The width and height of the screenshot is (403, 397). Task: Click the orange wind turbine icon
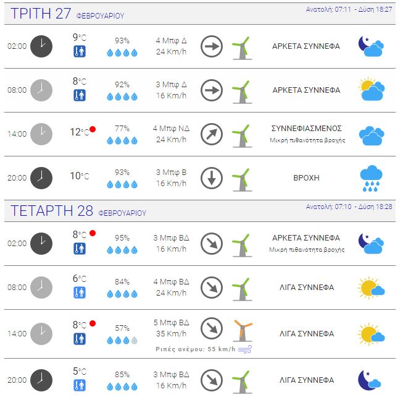(x=243, y=330)
